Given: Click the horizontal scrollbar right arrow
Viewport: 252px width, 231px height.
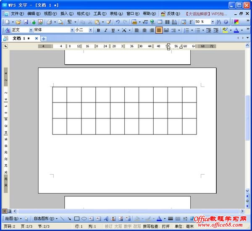Looking at the screenshot, I should tap(242, 211).
